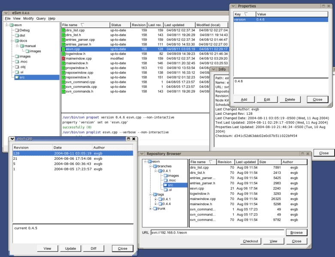The image size is (335, 257).
Task: Click the green status icon of dirs_list.cpp
Action: pos(63,30)
